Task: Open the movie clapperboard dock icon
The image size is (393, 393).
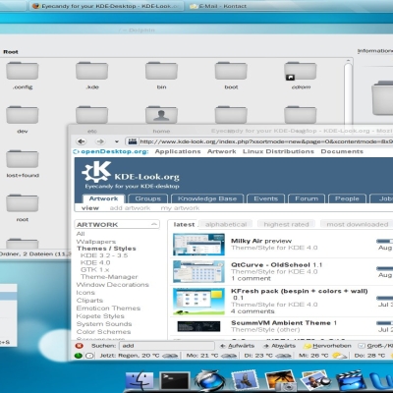Action: [351, 381]
